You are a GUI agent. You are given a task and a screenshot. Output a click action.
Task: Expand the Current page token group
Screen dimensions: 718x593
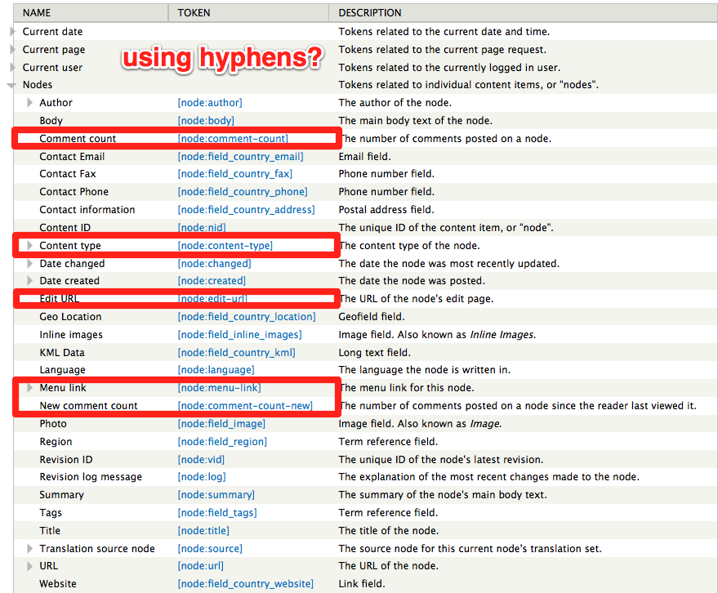coord(12,50)
